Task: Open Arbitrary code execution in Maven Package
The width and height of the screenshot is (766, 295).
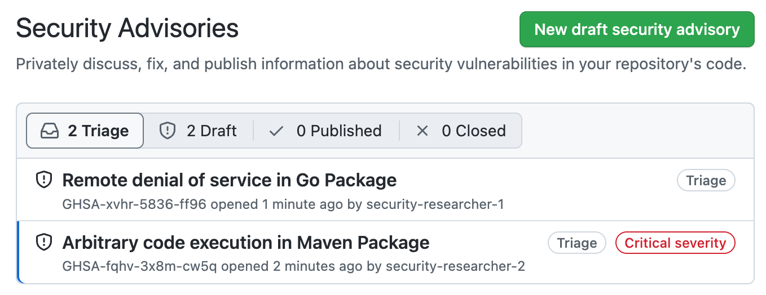Action: pos(246,243)
